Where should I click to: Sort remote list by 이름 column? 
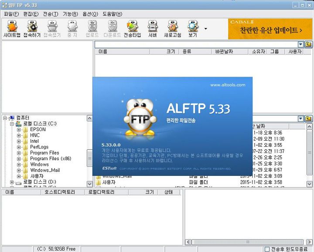point(122,51)
